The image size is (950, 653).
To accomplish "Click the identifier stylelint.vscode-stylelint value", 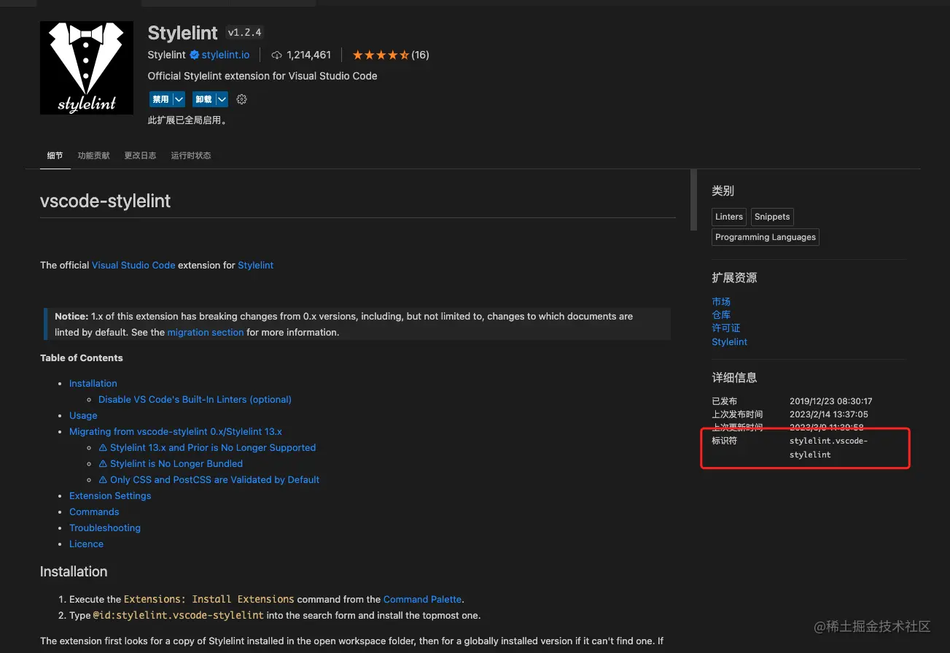I will [829, 447].
